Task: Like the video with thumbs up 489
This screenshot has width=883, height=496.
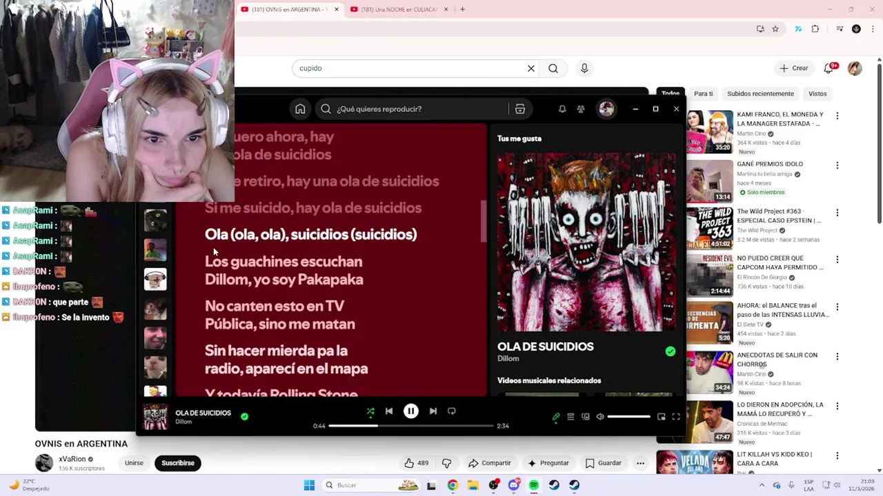Action: pyautogui.click(x=416, y=463)
